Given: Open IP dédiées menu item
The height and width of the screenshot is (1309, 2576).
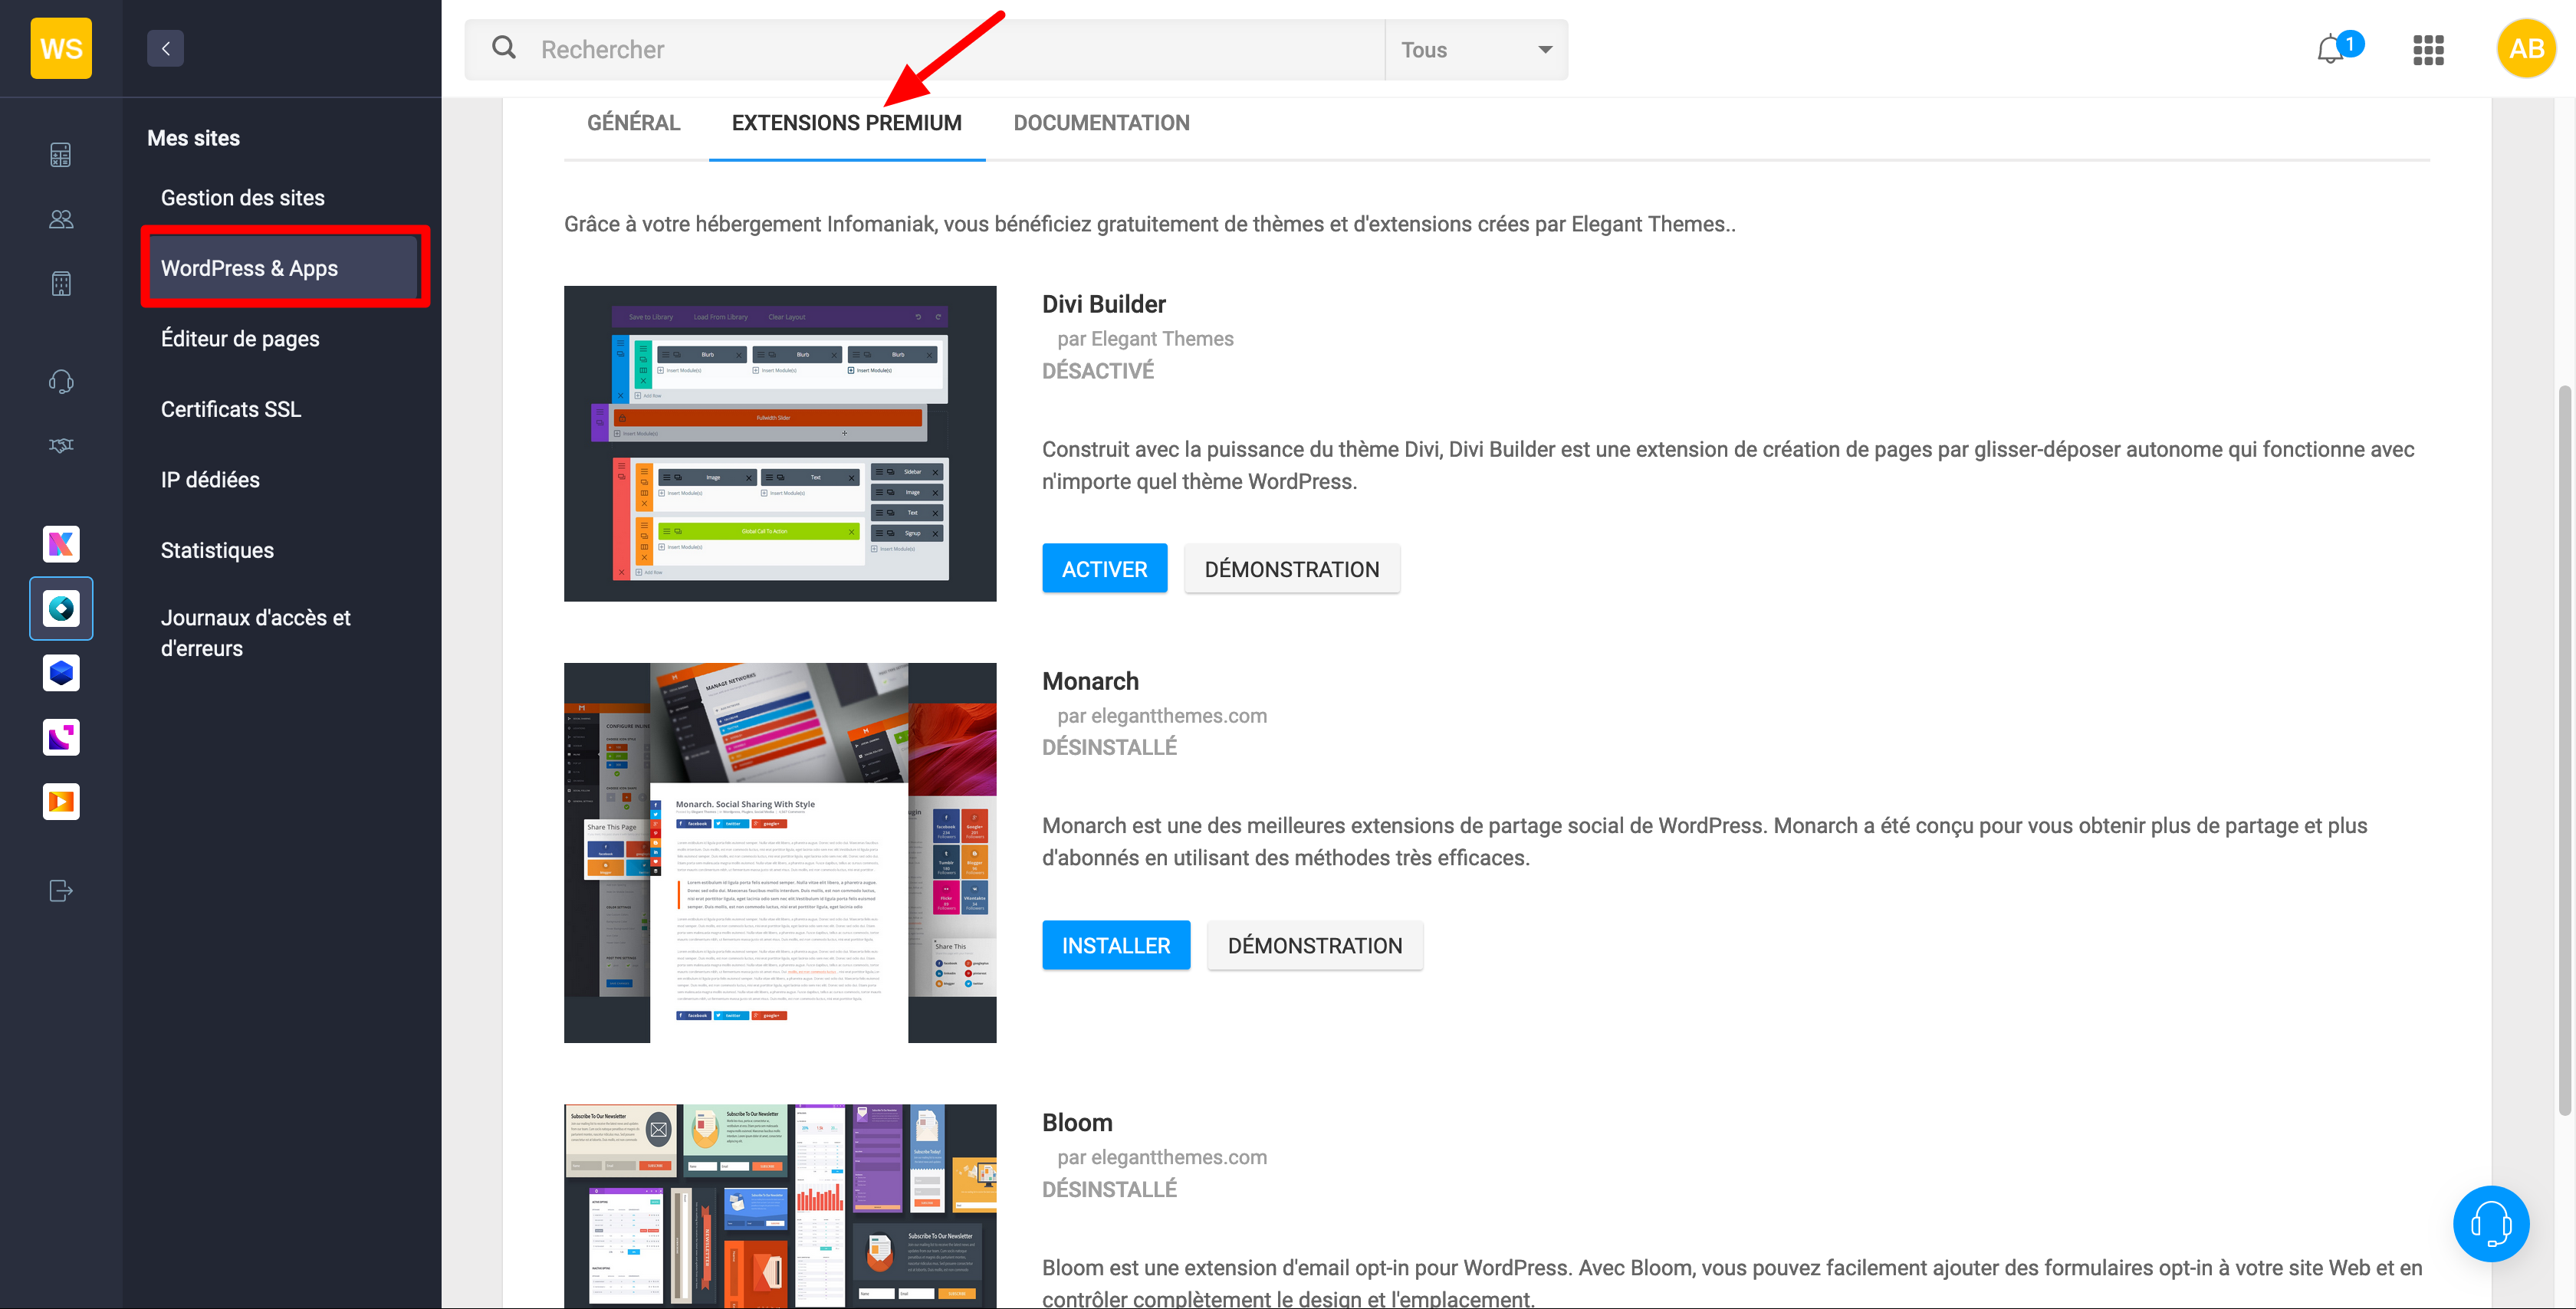Looking at the screenshot, I should 210,479.
